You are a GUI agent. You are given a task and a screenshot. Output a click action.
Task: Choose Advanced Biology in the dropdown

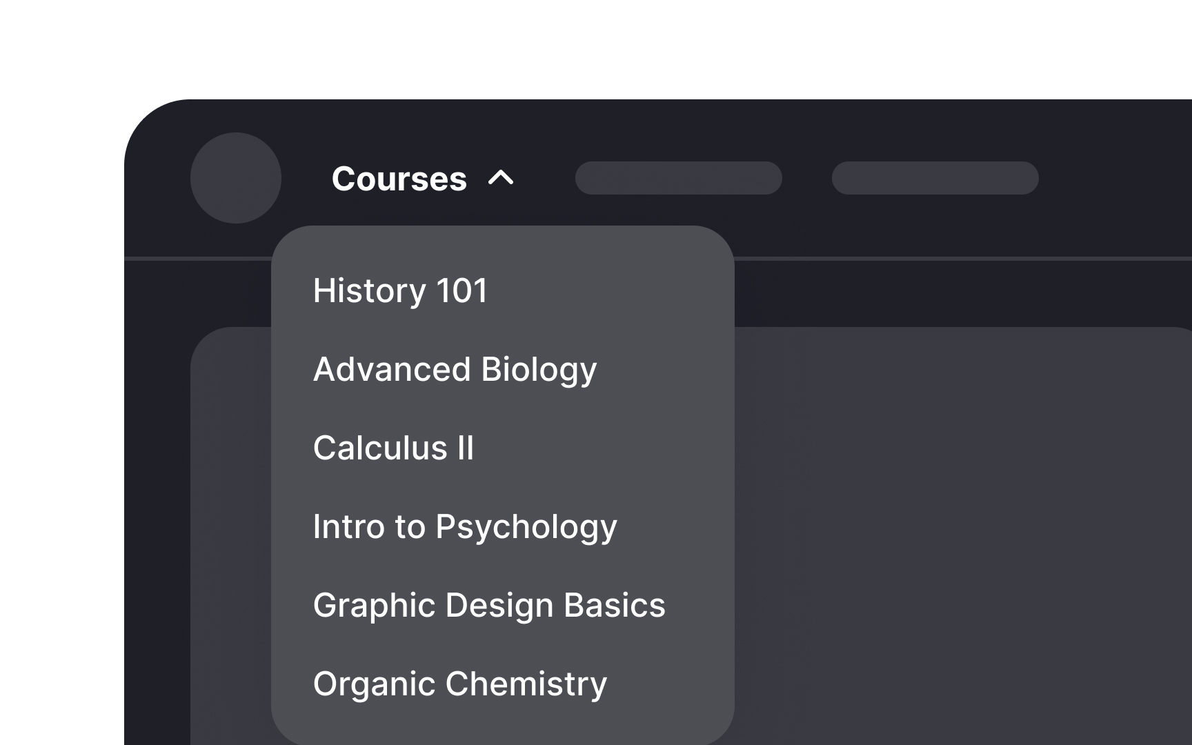pos(455,369)
